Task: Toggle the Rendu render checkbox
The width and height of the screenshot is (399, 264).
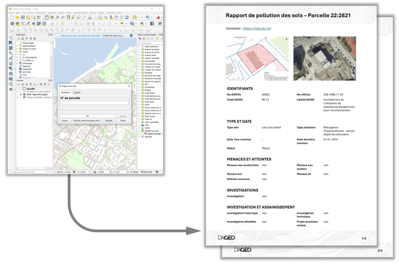Action: click(131, 171)
